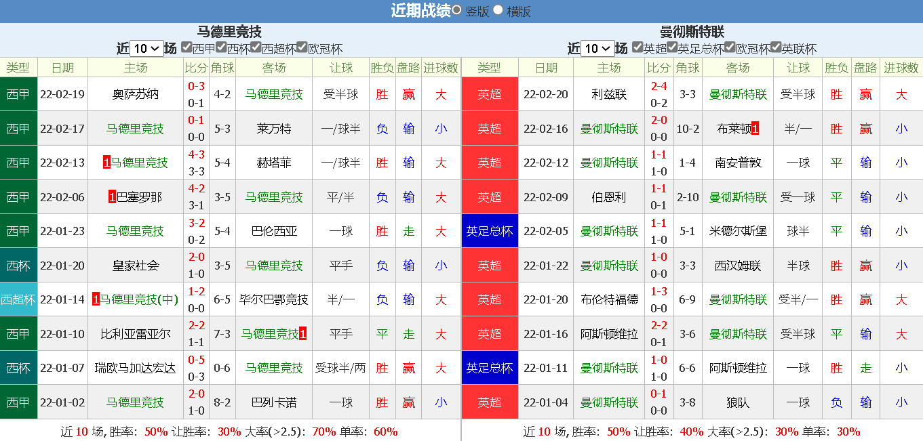Click red card badge beside 巴塞罗那
This screenshot has height=441, width=923.
[x=112, y=197]
